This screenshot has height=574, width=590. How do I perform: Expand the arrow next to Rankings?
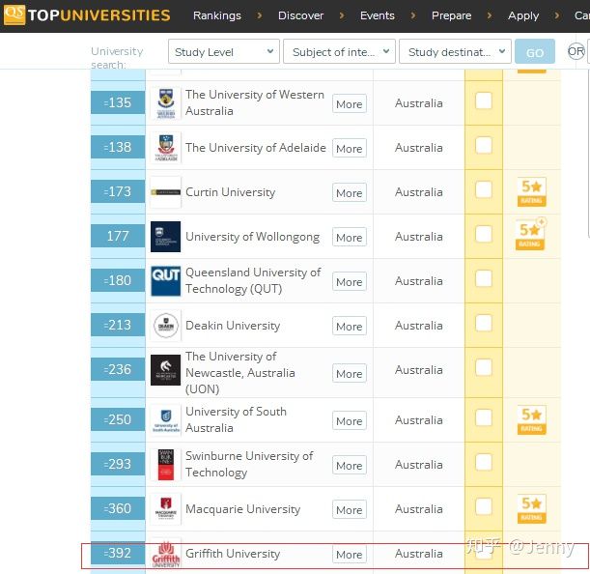(260, 15)
